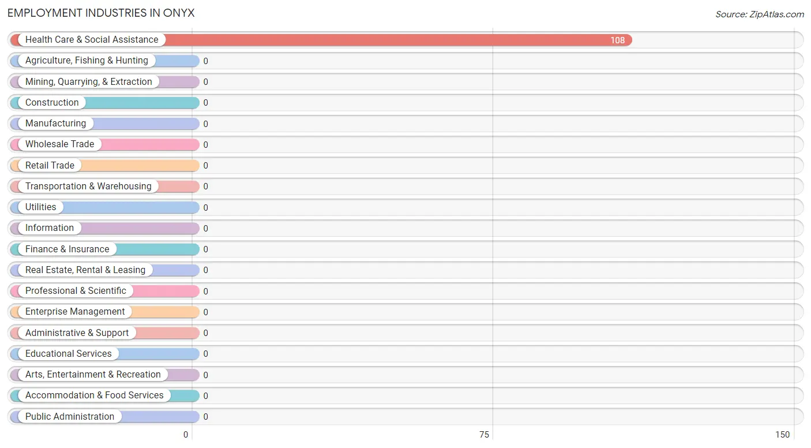Click the Mining, Quarrying, & Extraction label
Image resolution: width=811 pixels, height=448 pixels.
pyautogui.click(x=89, y=82)
